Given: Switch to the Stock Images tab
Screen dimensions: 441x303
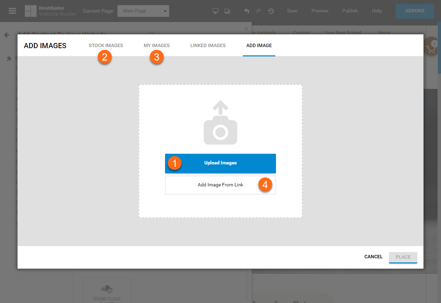Looking at the screenshot, I should 106,45.
